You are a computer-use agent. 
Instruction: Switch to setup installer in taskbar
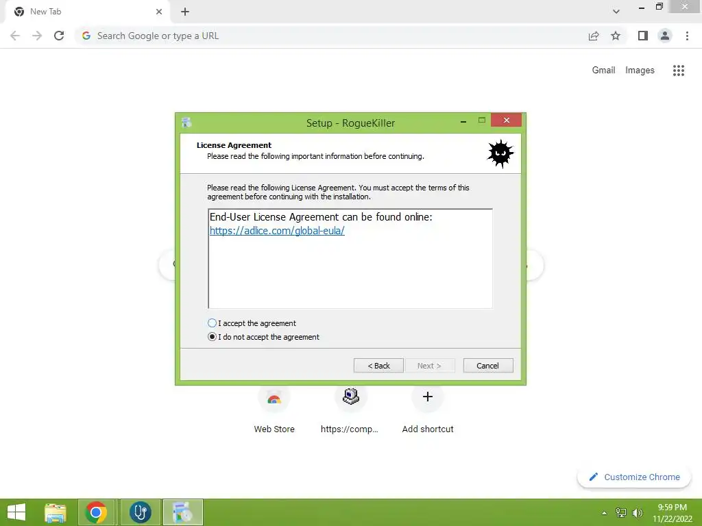pos(182,512)
